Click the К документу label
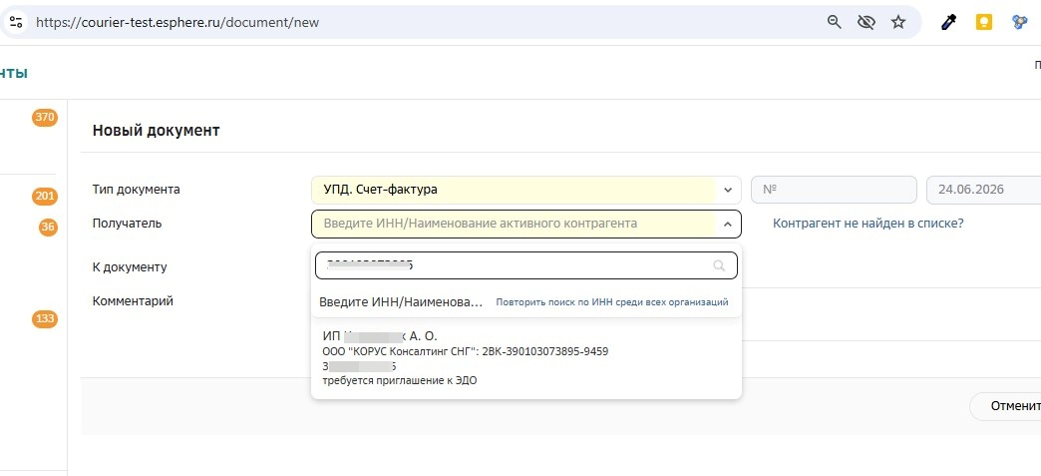Screen dimensions: 1041x476 click(130, 267)
